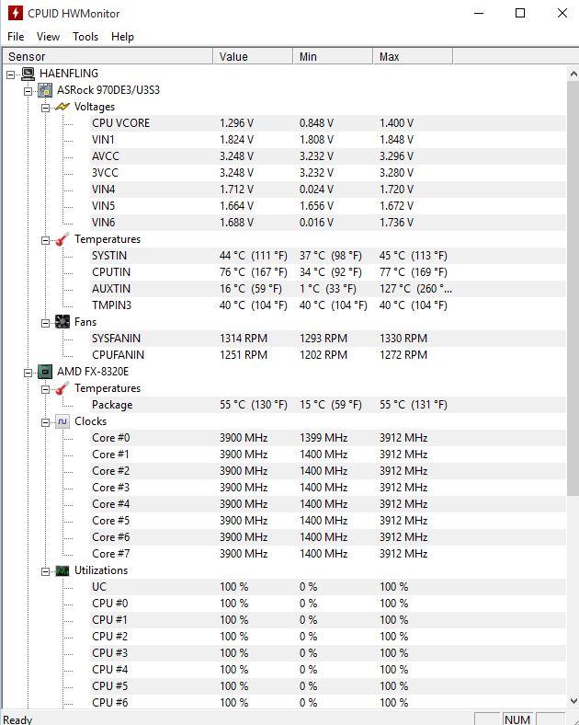Click the Fans icon
The height and width of the screenshot is (725, 579).
62,322
